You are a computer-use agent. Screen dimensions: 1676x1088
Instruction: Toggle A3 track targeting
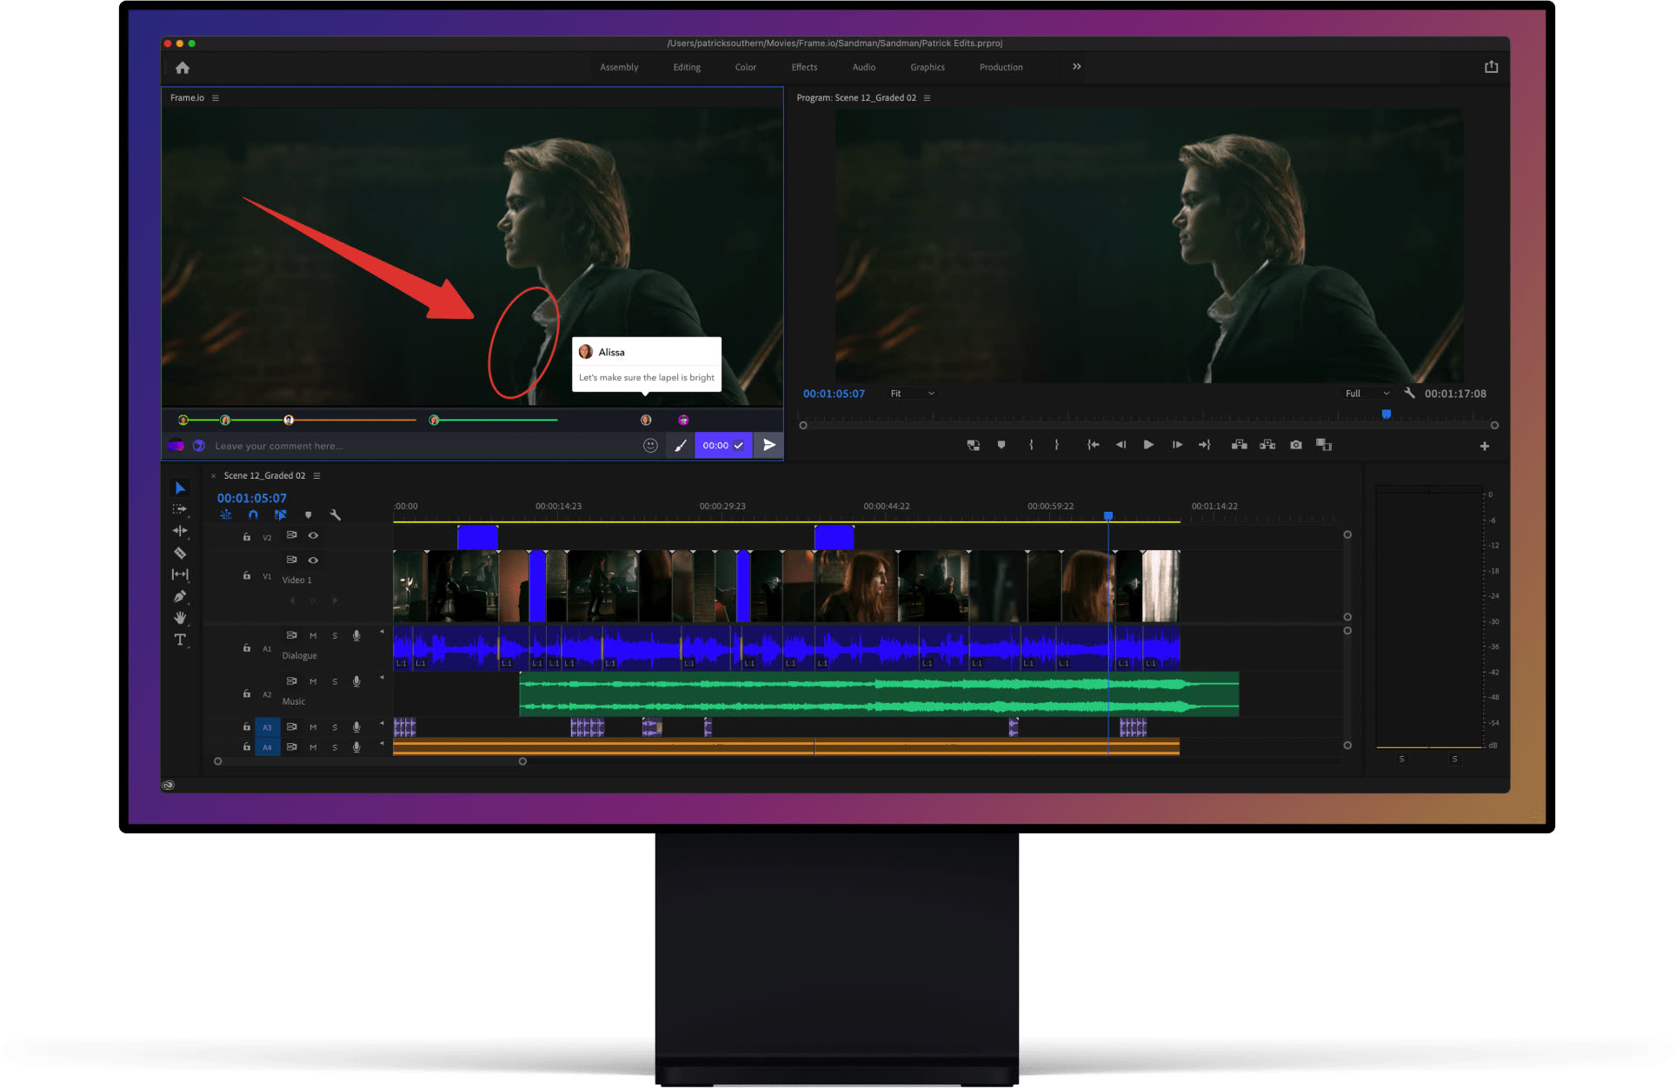[267, 727]
